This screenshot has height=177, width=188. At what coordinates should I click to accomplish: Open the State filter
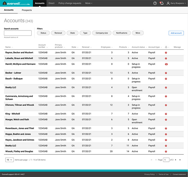tap(72, 33)
